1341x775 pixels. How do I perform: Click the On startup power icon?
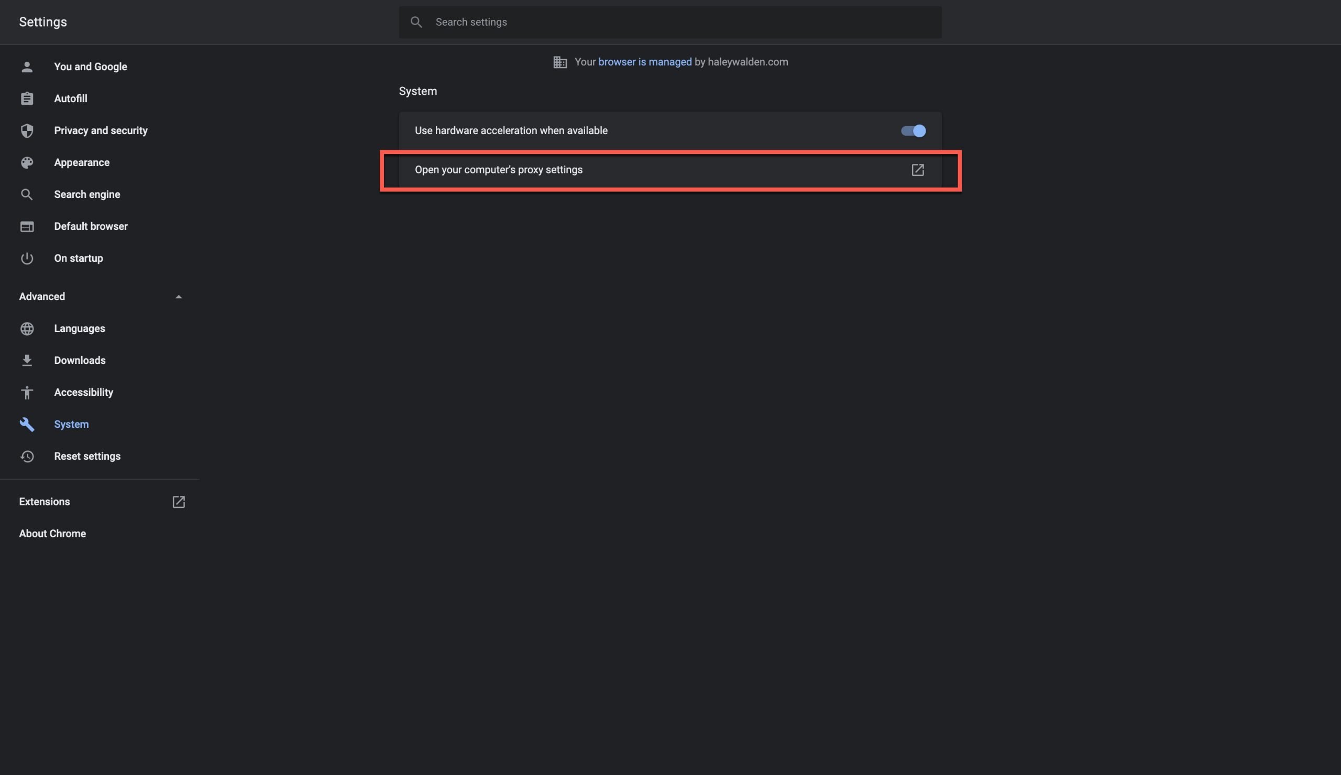(x=27, y=259)
